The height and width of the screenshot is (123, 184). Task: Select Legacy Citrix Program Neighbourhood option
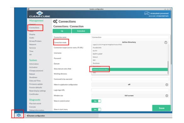107,44
